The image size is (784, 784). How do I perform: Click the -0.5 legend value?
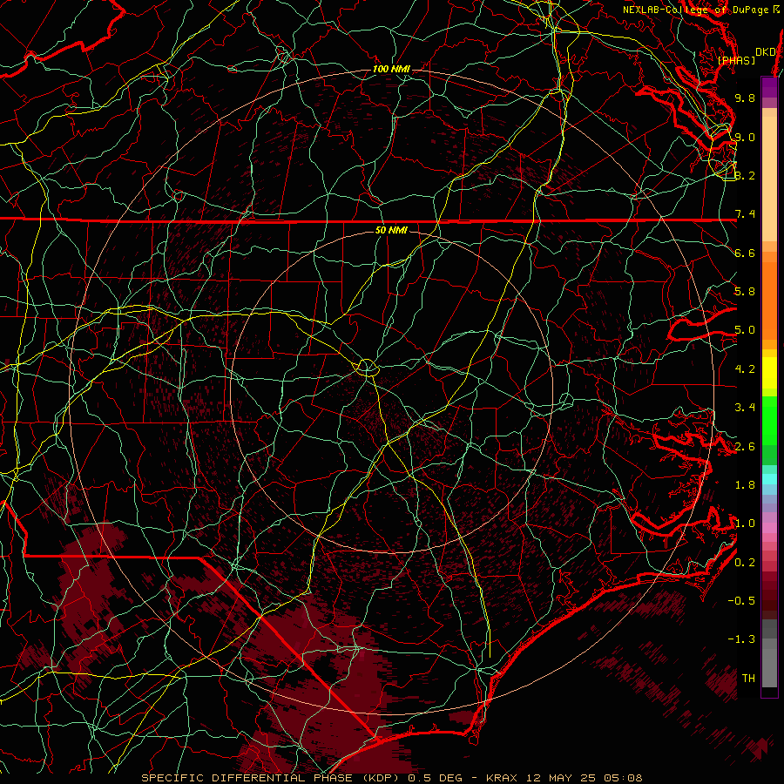point(741,601)
